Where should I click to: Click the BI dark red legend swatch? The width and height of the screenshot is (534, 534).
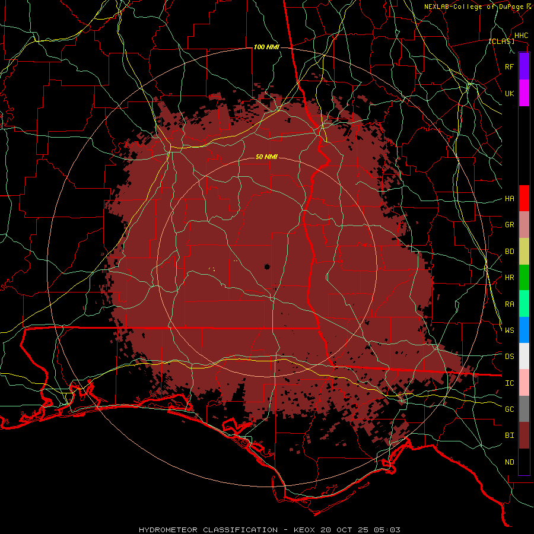(x=524, y=436)
